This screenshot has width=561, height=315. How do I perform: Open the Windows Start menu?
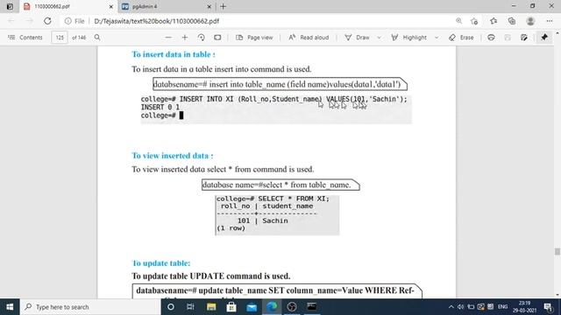coord(10,307)
